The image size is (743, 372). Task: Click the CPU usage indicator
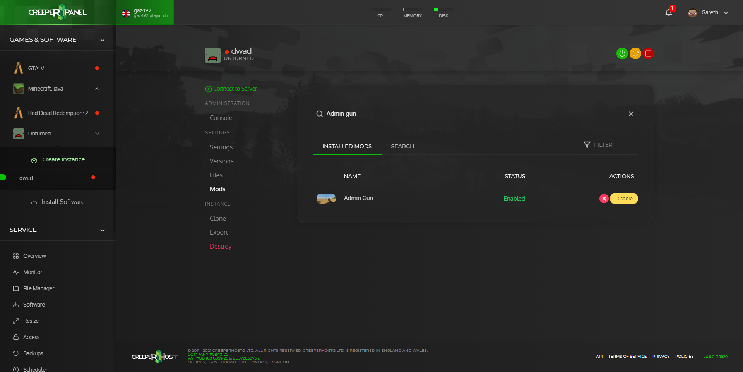click(381, 12)
